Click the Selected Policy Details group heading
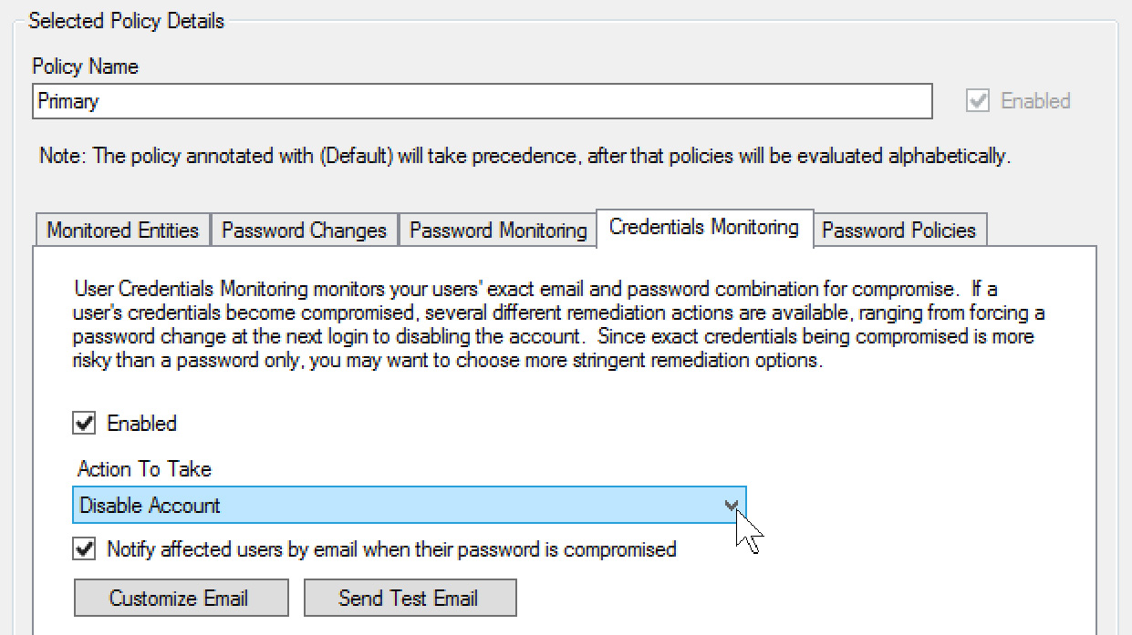 pos(126,21)
